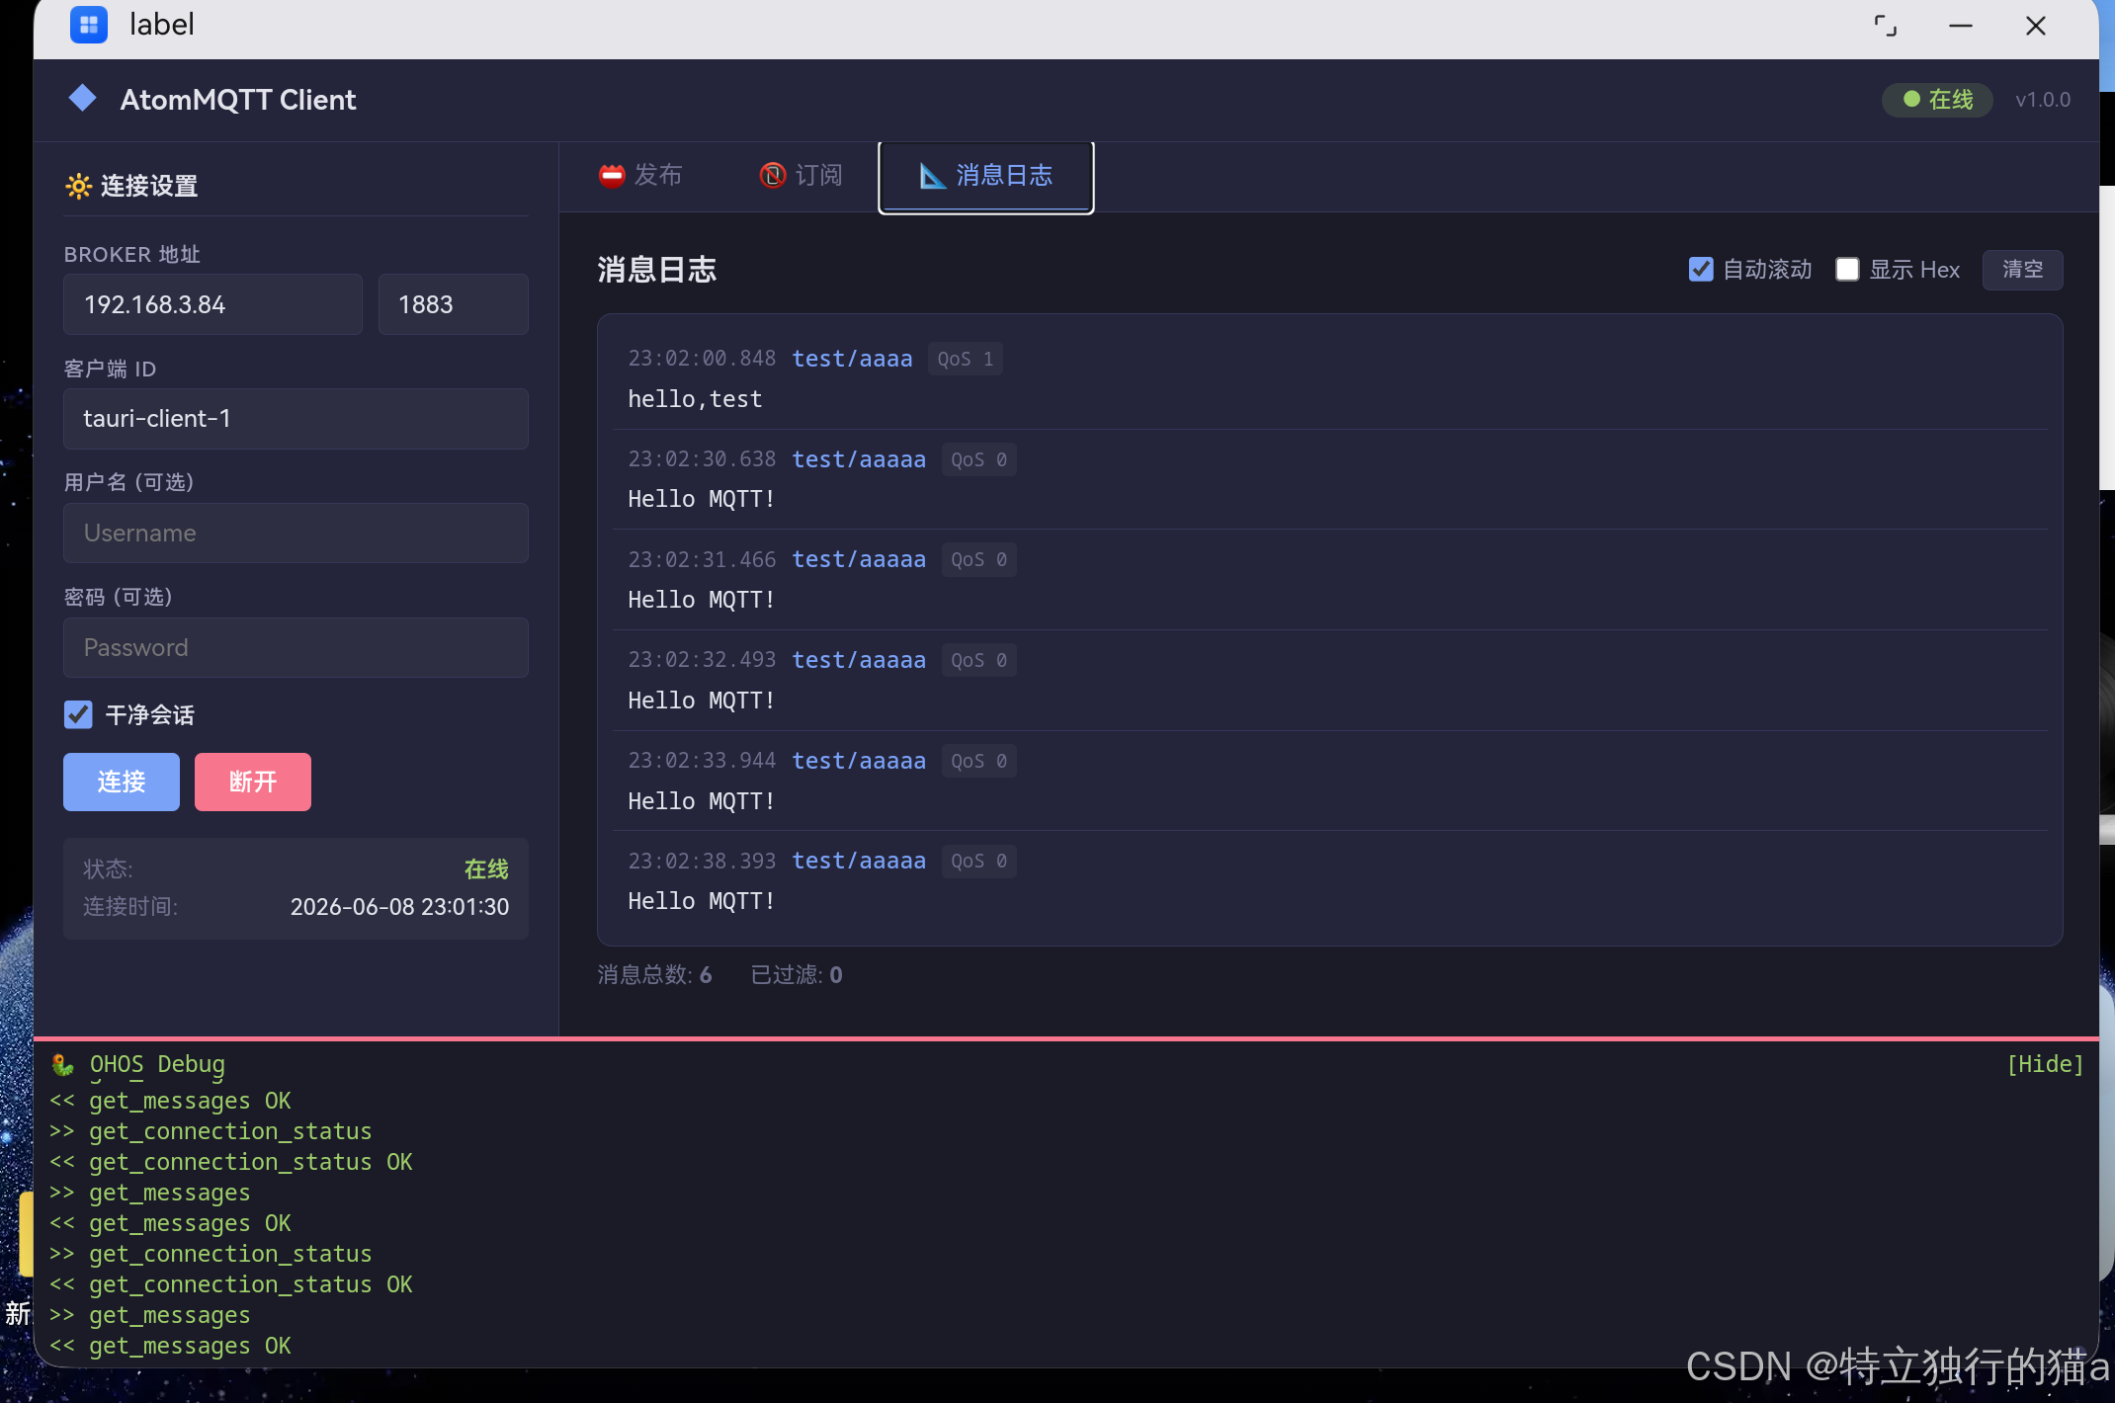The height and width of the screenshot is (1403, 2115).
Task: Click the 已过滤: 0 counter
Action: coord(797,975)
